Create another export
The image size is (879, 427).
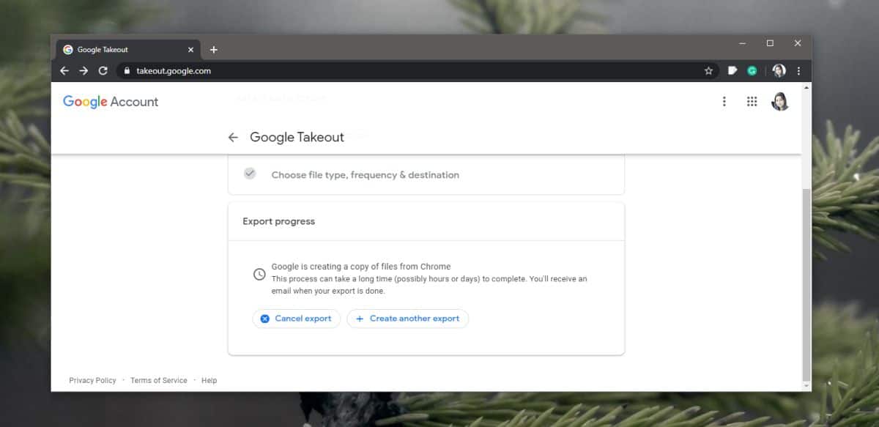click(x=407, y=319)
